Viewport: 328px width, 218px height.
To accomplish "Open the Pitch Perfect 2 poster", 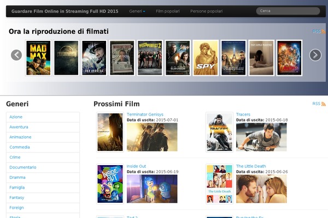I will point(150,58).
